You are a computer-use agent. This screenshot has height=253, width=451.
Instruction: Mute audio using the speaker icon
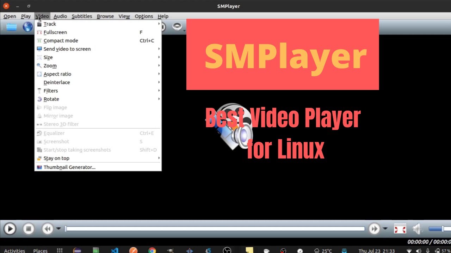pyautogui.click(x=417, y=229)
